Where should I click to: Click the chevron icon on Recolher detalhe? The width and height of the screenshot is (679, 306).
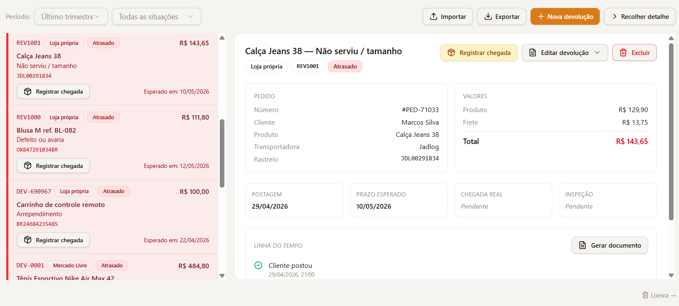tap(615, 16)
